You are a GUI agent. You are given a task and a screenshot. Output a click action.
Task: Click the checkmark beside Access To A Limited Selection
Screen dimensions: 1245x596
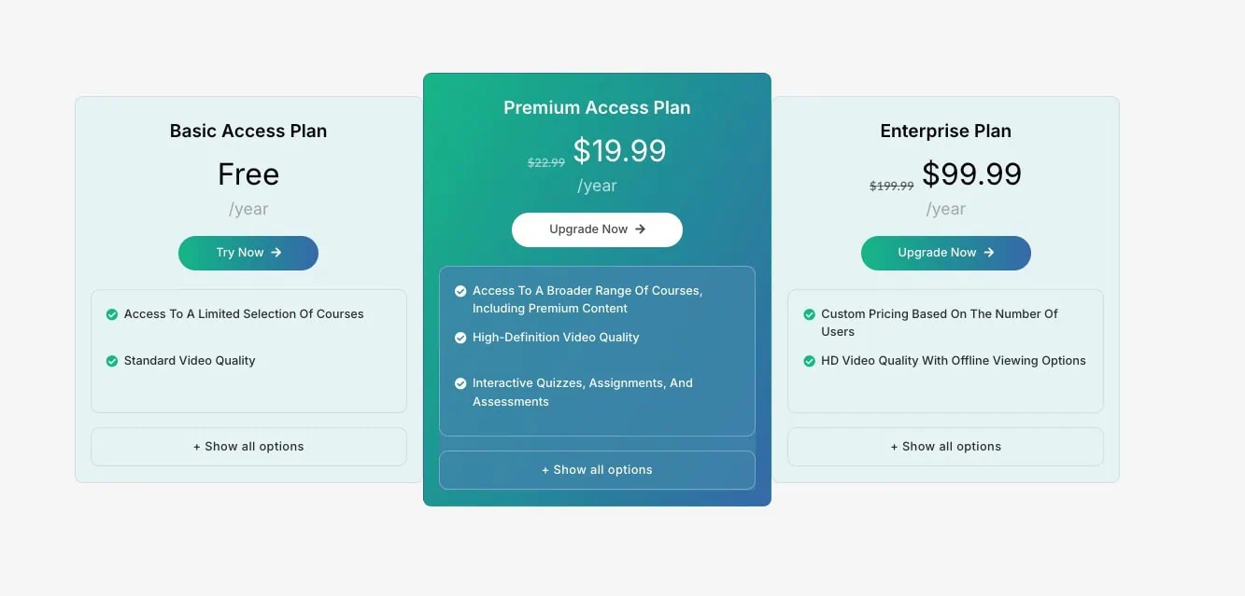click(x=110, y=314)
